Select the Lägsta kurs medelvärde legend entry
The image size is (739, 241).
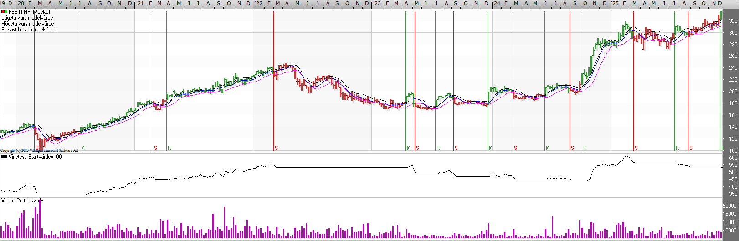coord(27,18)
